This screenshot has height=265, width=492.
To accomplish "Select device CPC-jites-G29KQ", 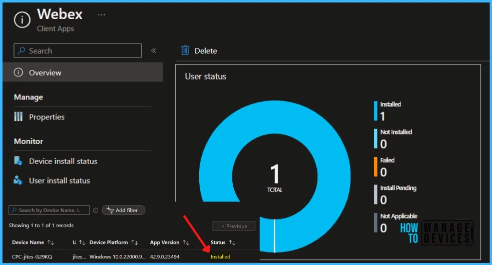I will point(32,256).
